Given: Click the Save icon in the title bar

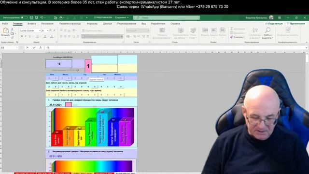Looking at the screenshot, I should pos(31,18).
